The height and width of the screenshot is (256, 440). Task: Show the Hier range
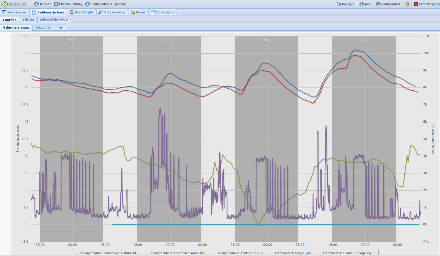(60, 27)
